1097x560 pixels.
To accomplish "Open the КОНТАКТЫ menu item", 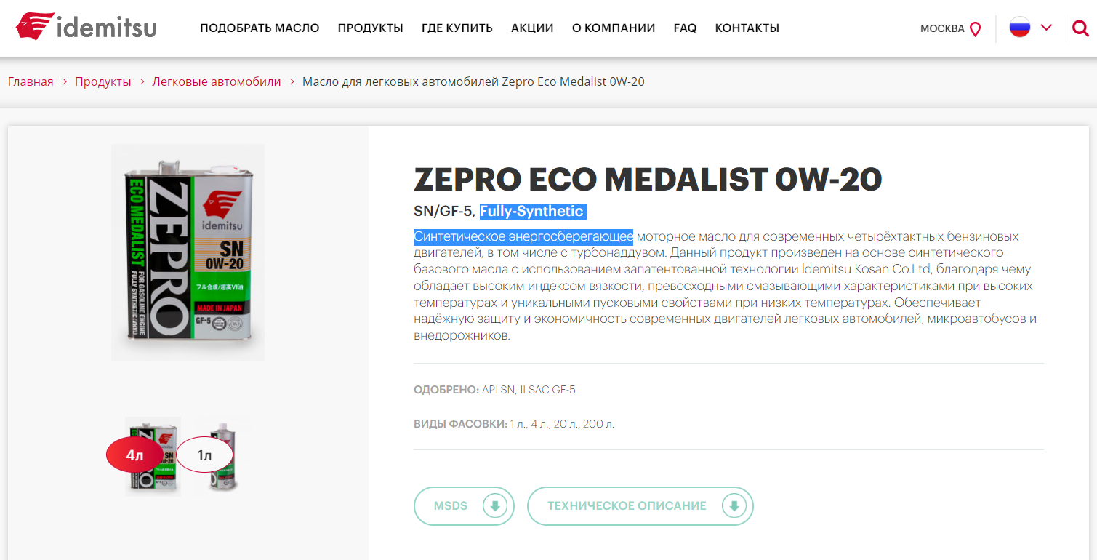I will (747, 28).
